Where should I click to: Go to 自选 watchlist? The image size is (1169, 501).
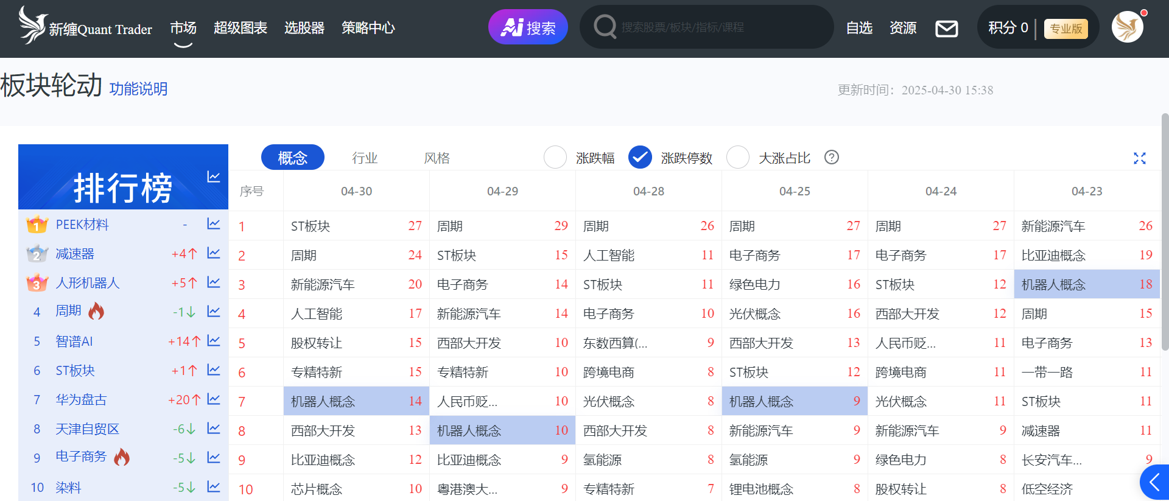pos(859,28)
